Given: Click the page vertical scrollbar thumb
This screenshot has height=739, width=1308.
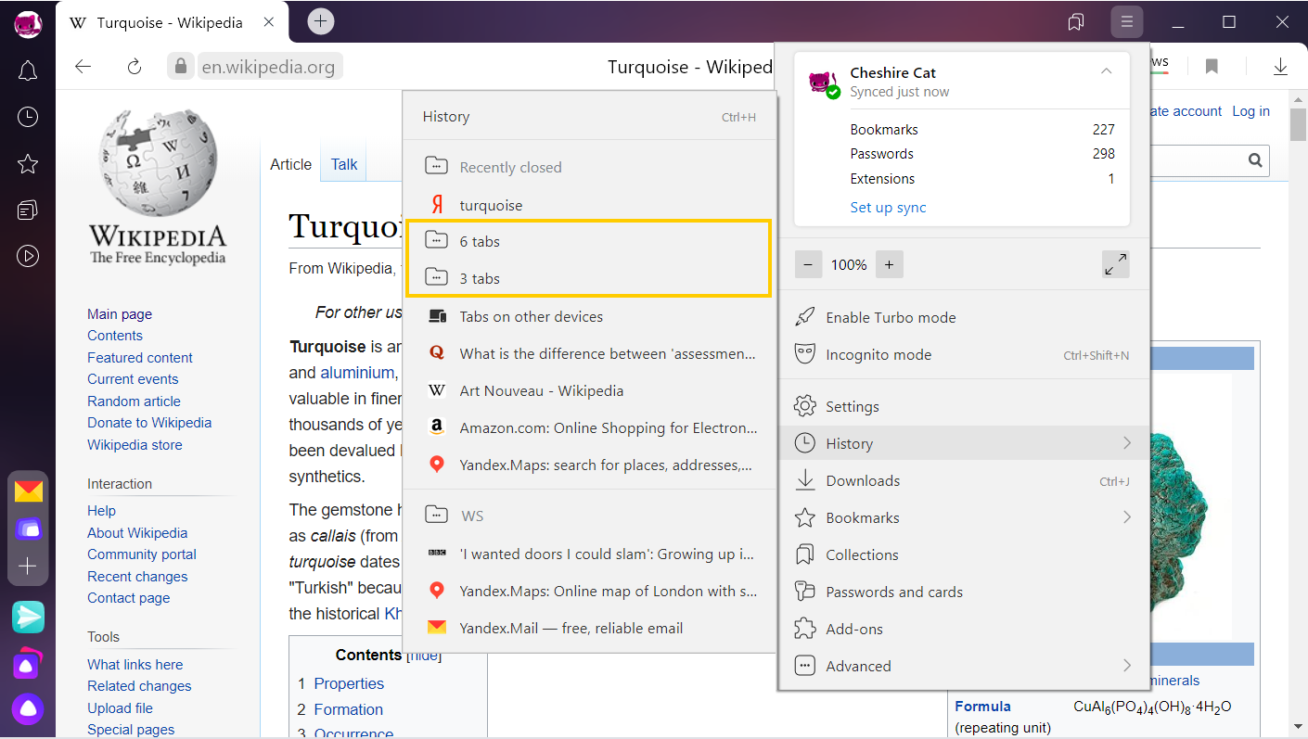Looking at the screenshot, I should [1298, 125].
